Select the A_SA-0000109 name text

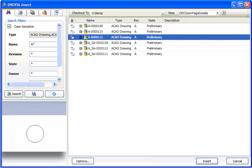pos(98,43)
